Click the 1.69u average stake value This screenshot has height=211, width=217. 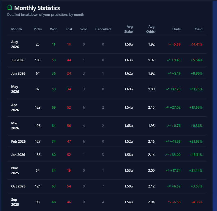(128, 89)
